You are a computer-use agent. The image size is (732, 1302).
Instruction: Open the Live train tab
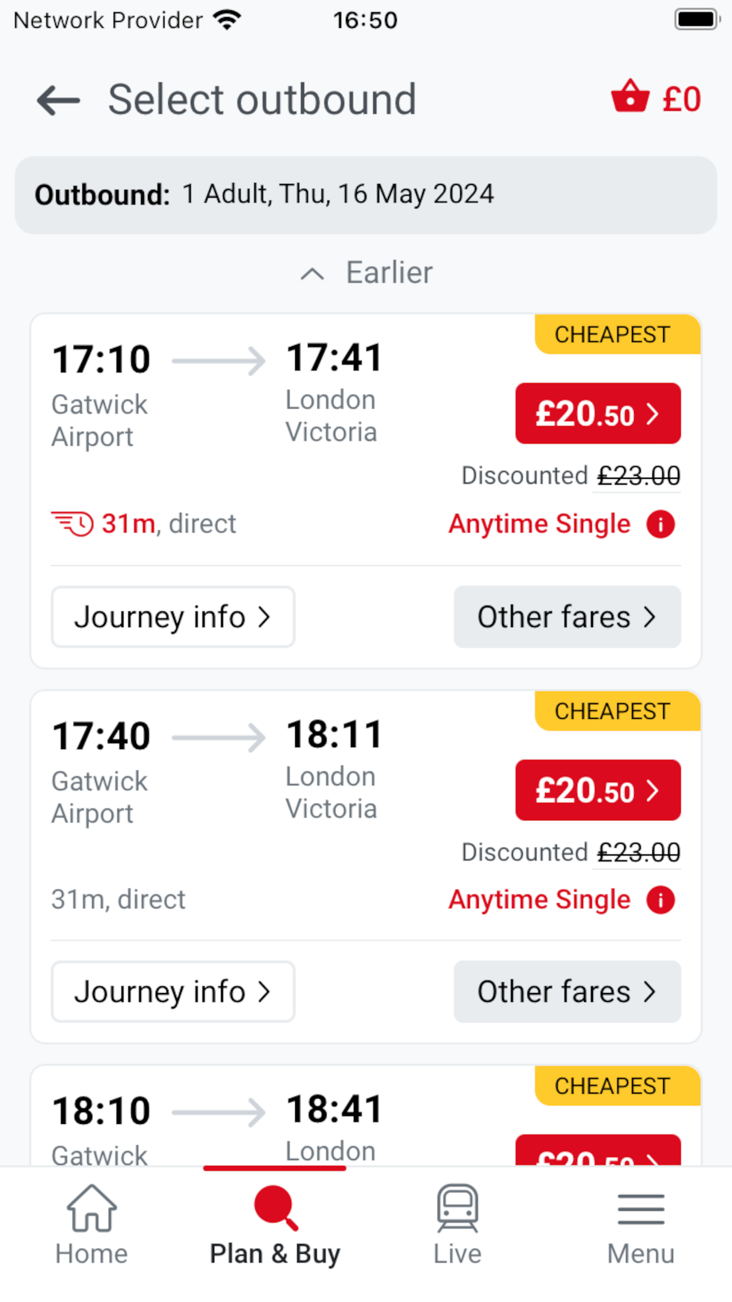457,1227
